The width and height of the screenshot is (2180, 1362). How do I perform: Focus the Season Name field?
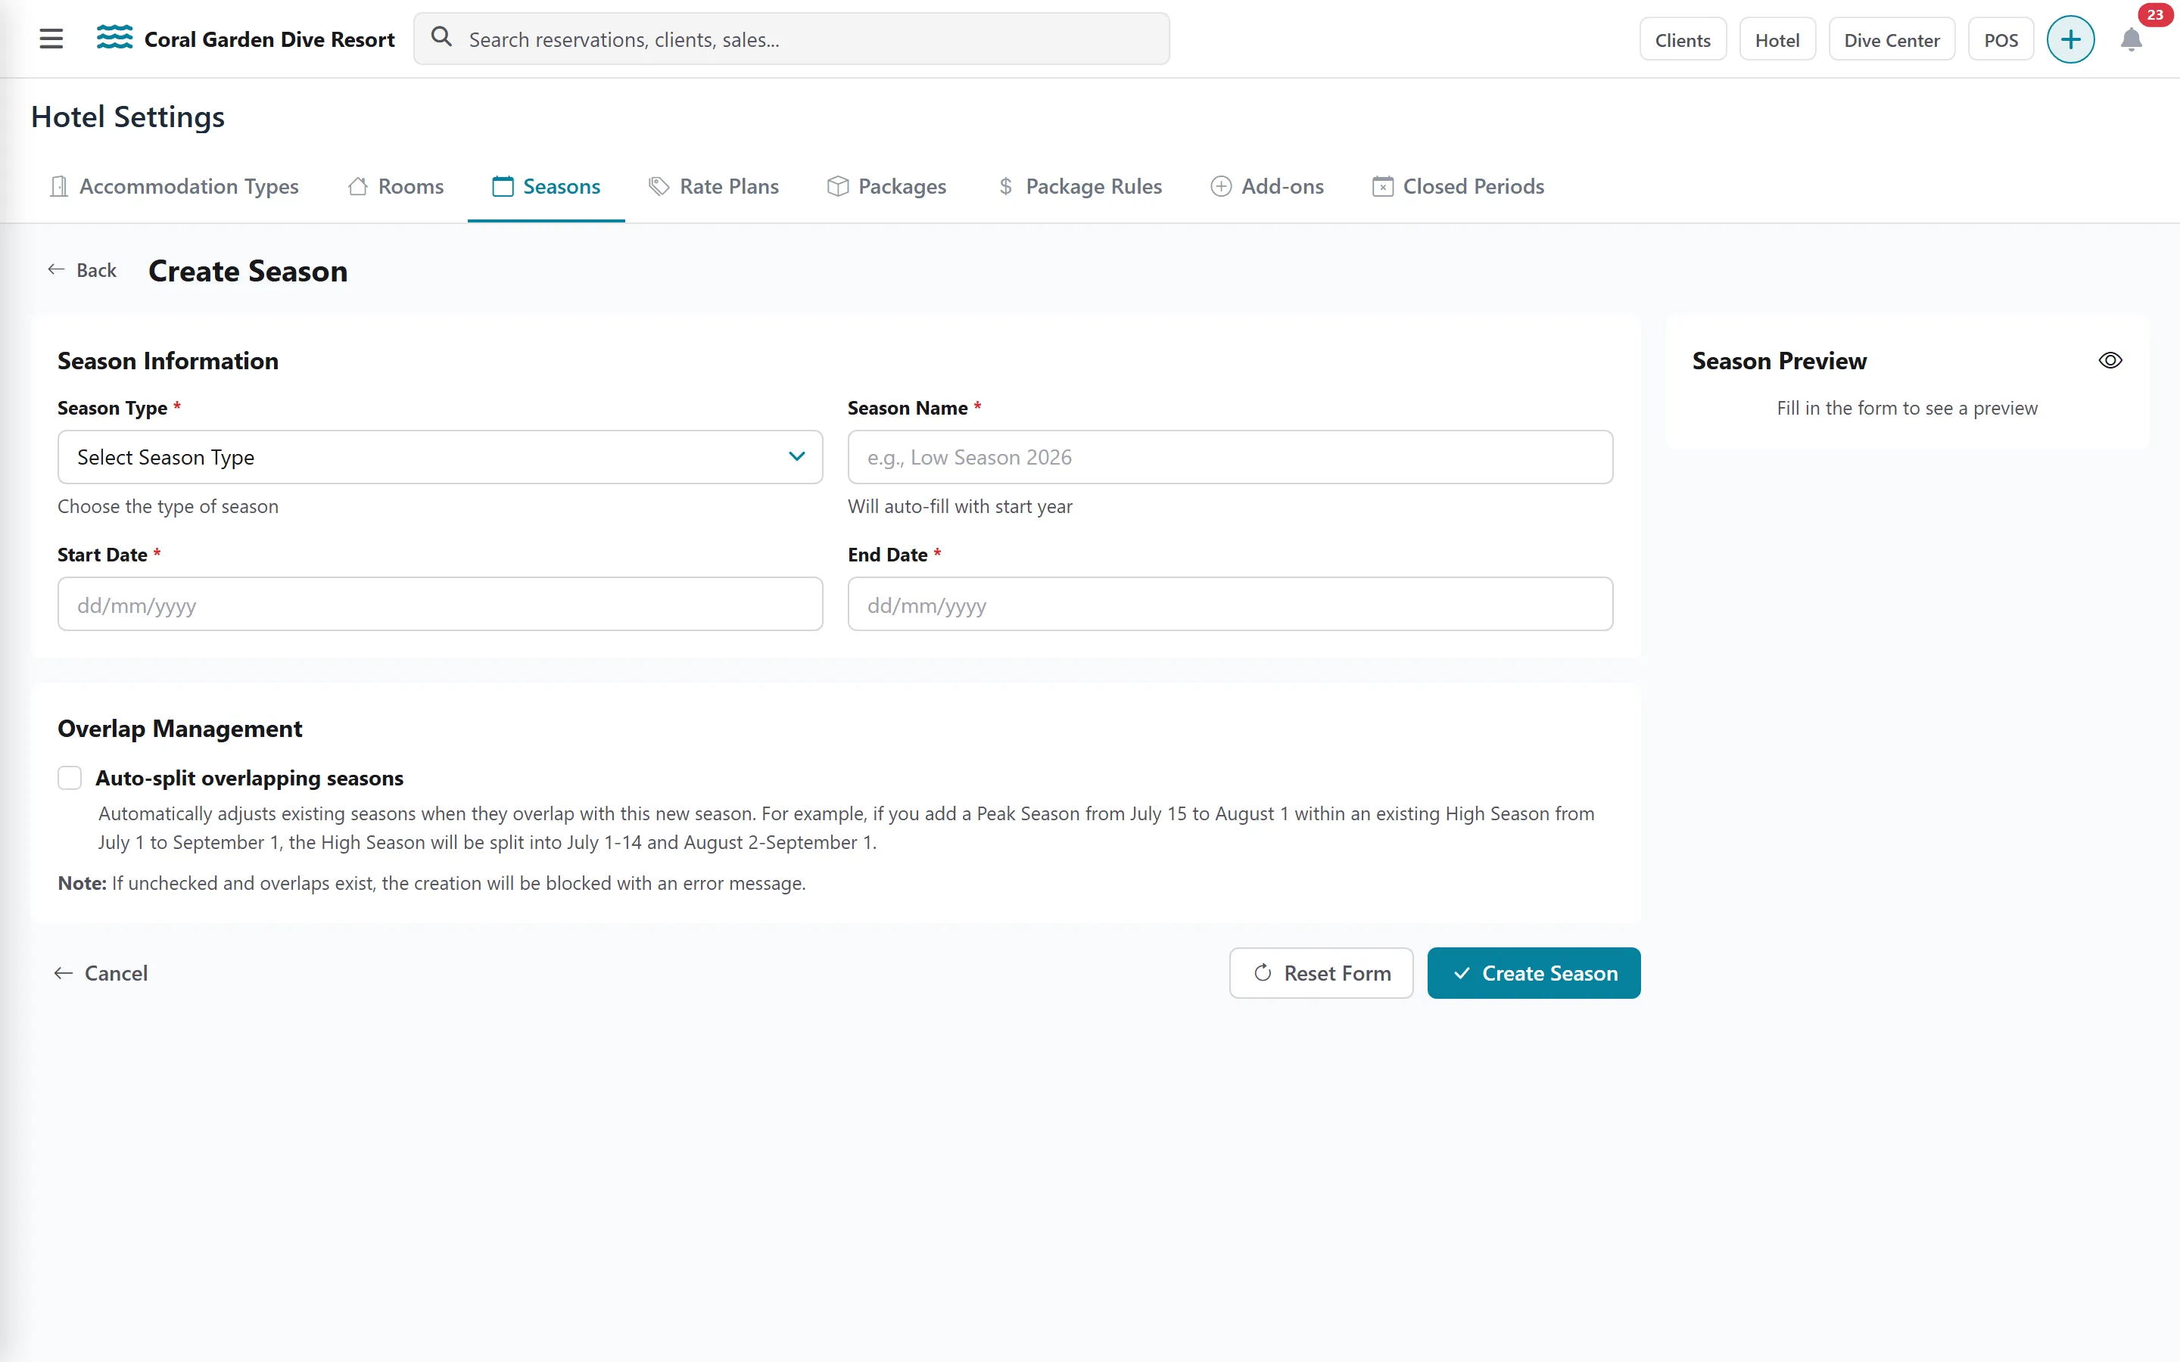tap(1229, 457)
